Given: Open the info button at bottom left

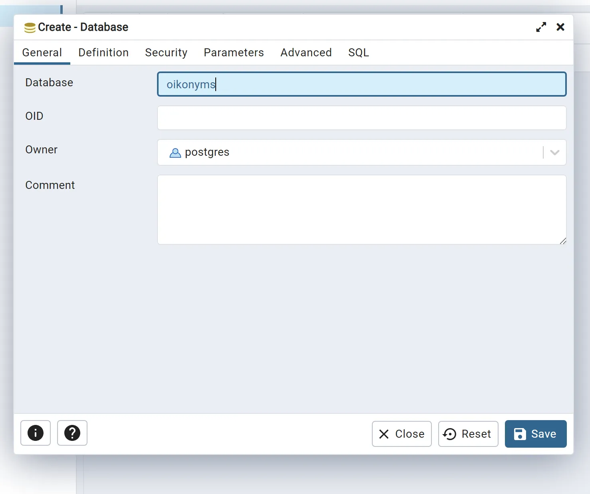Looking at the screenshot, I should tap(36, 433).
